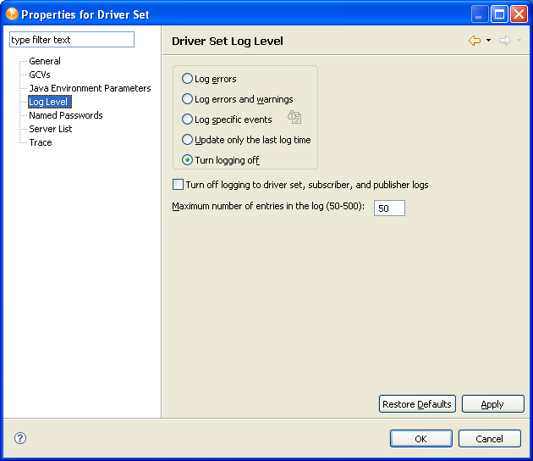Click the Restore Defaults button
The width and height of the screenshot is (533, 461).
pyautogui.click(x=417, y=404)
